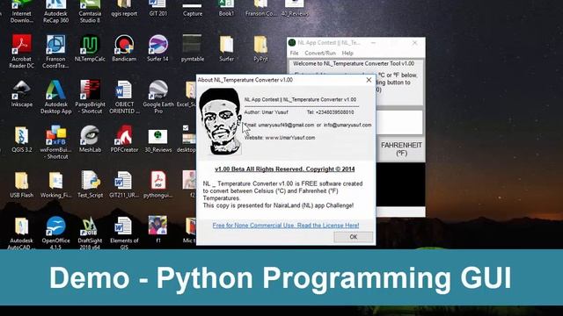Open the Acrobat Reader DC desktop icon

(x=21, y=51)
